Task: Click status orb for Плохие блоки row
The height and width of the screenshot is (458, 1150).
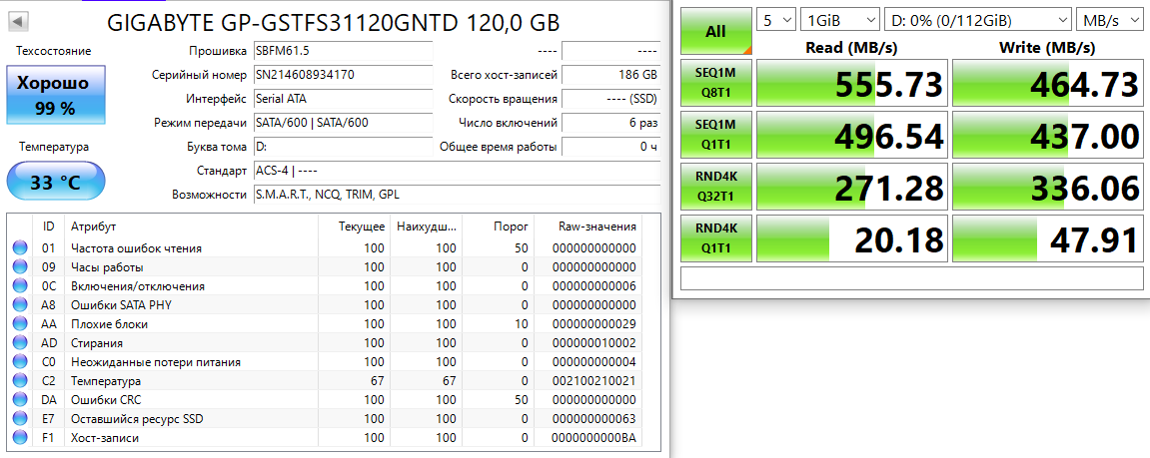Action: click(20, 324)
